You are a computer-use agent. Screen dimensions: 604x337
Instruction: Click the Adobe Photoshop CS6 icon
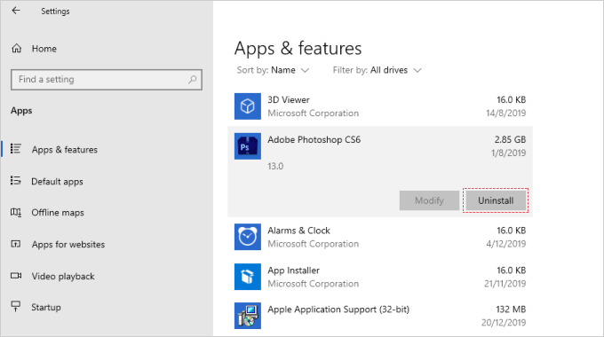248,146
